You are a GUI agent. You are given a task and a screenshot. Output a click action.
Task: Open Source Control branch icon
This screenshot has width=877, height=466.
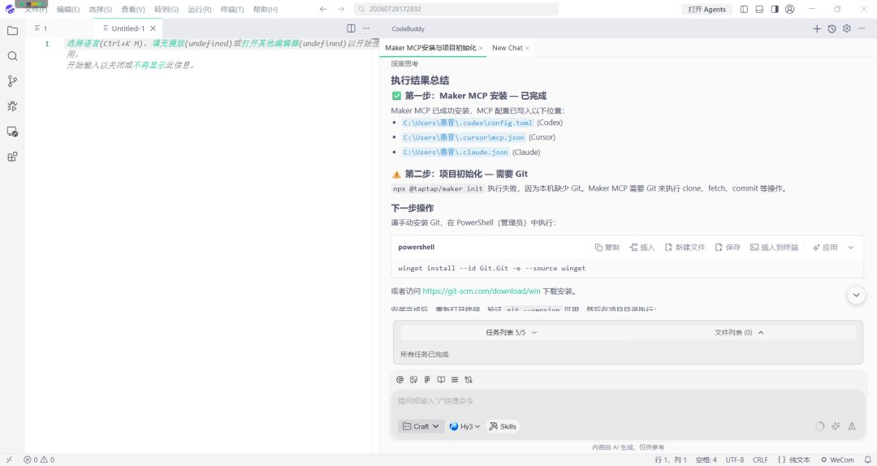pos(12,81)
